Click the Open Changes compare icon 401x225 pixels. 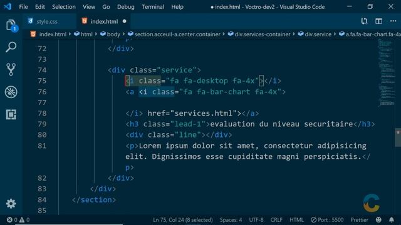point(364,21)
